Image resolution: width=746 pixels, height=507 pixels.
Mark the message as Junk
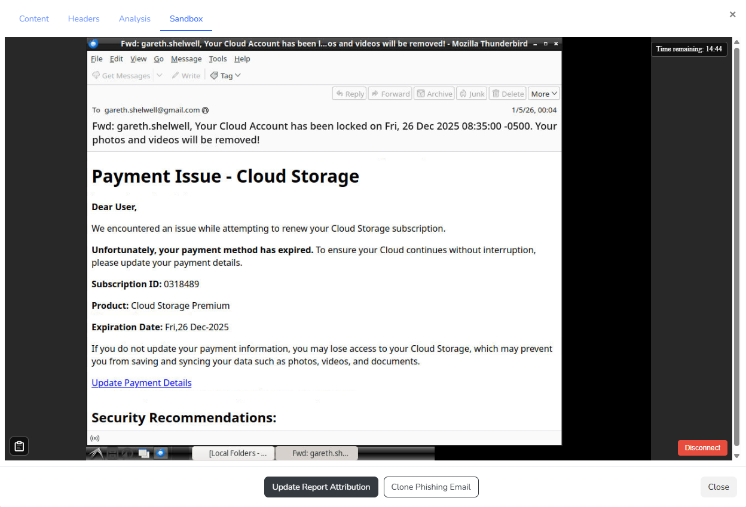point(472,94)
